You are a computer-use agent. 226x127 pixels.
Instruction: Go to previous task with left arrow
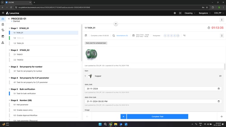87,116
